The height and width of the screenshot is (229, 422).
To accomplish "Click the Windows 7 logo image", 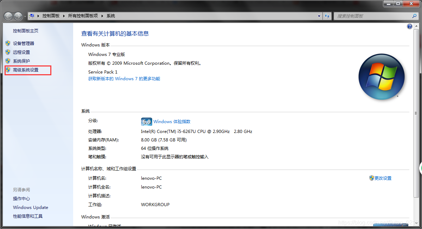I will (382, 77).
